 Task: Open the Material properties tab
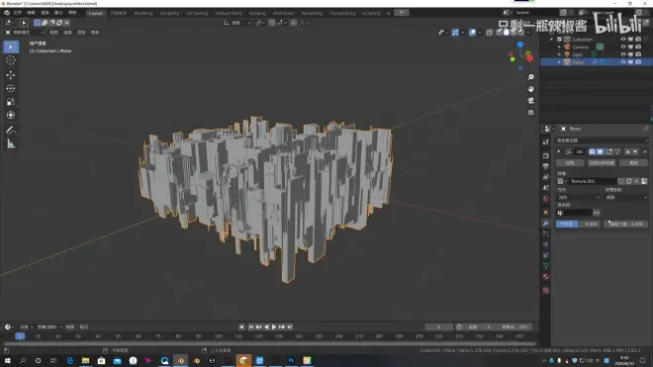545,277
